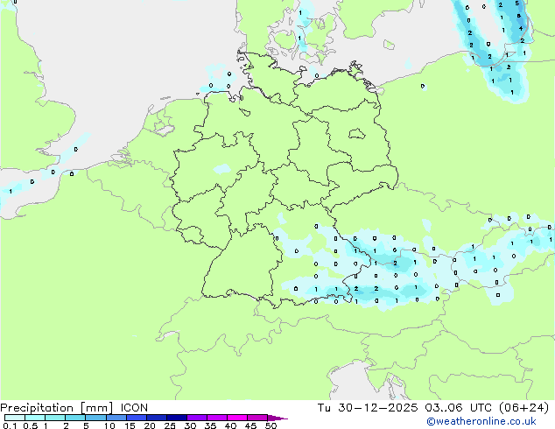555x429 pixels.
Task: Pick the 15–20 mm legend swatch
Action: click(x=137, y=418)
